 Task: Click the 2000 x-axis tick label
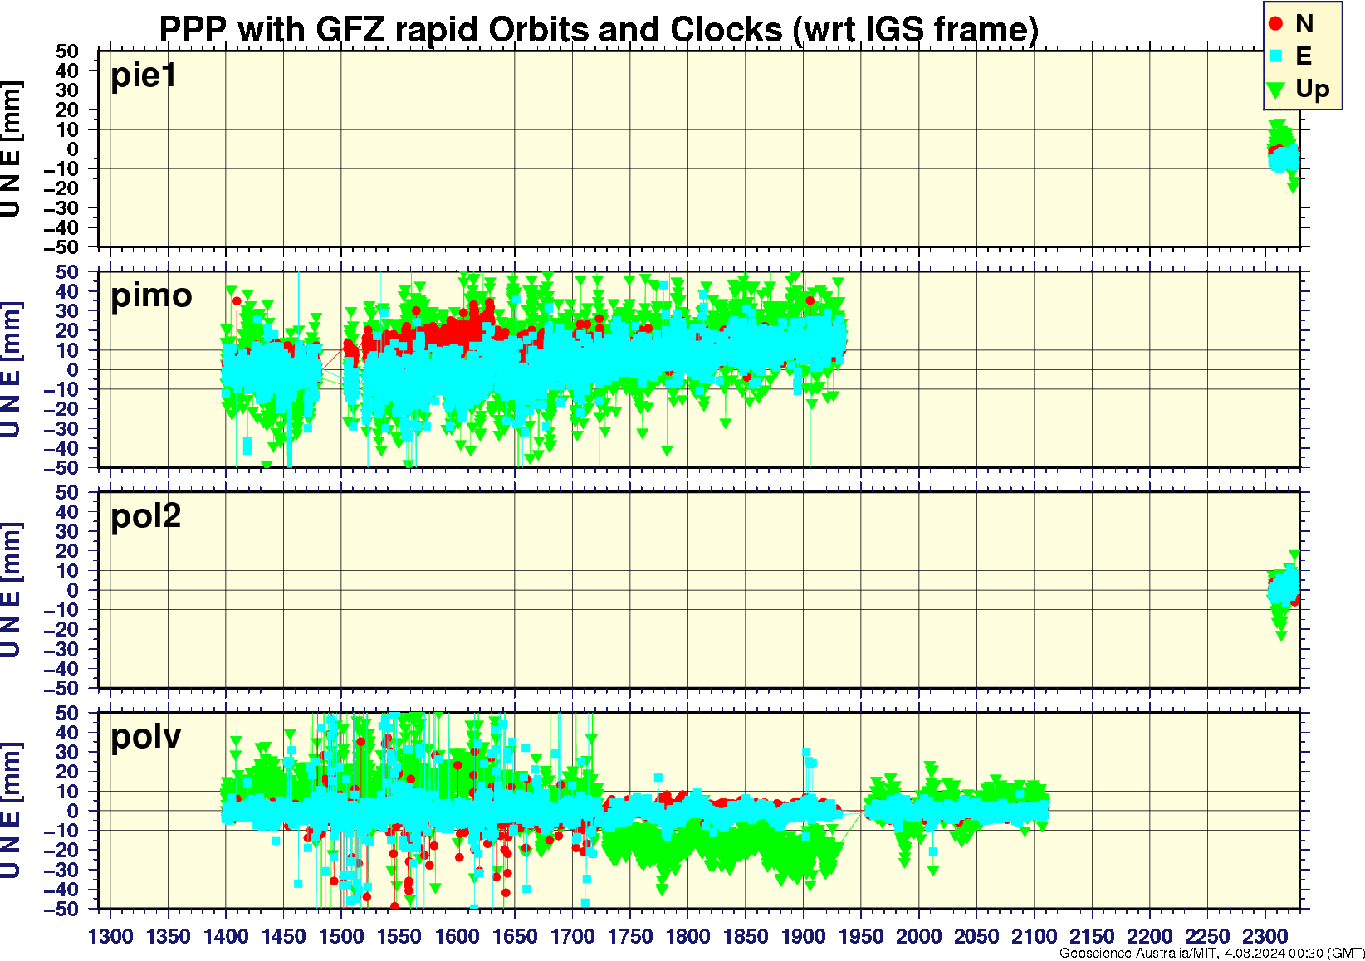click(918, 937)
